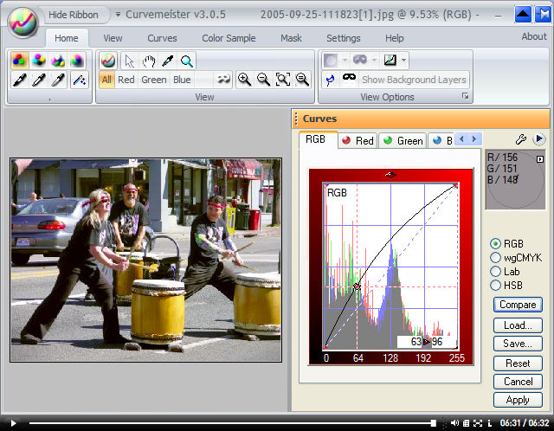The image size is (554, 431).
Task: Click the Reset button
Action: pyautogui.click(x=518, y=363)
